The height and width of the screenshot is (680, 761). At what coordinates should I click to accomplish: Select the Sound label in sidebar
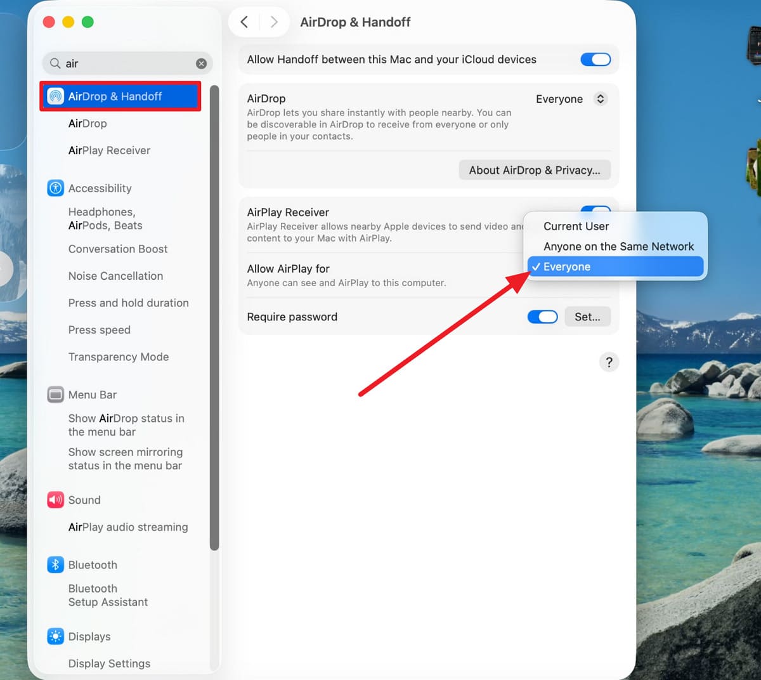tap(84, 500)
